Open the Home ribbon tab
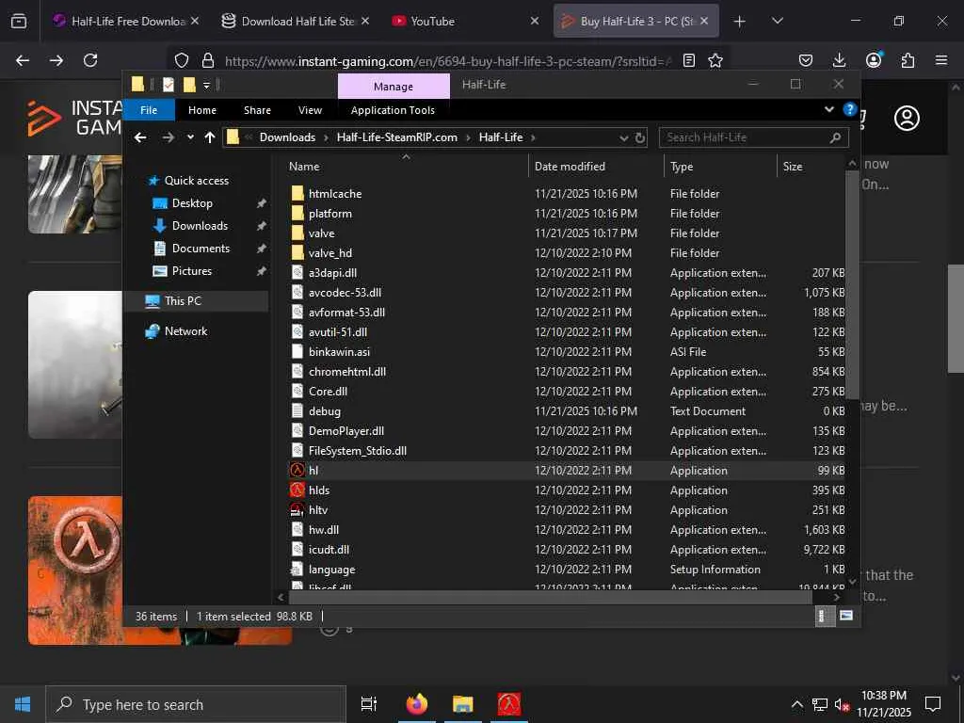964x723 pixels. click(202, 110)
